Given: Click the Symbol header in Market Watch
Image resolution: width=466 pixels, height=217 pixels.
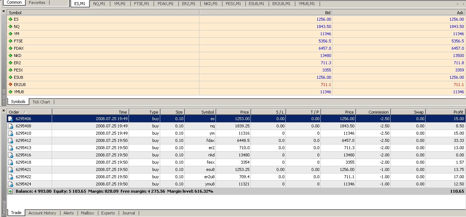Looking at the screenshot, I should click(103, 13).
